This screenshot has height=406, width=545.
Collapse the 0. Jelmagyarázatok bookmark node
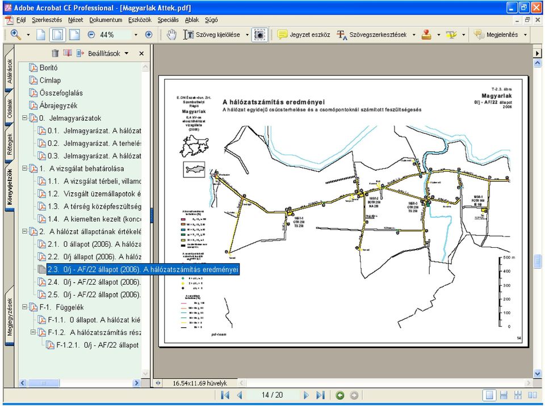[x=24, y=118]
